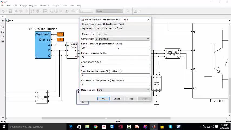Image resolution: width=231 pixels, height=130 pixels.
Task: Click the Nominal phase-to-phase voltage field
Action: point(115,48)
